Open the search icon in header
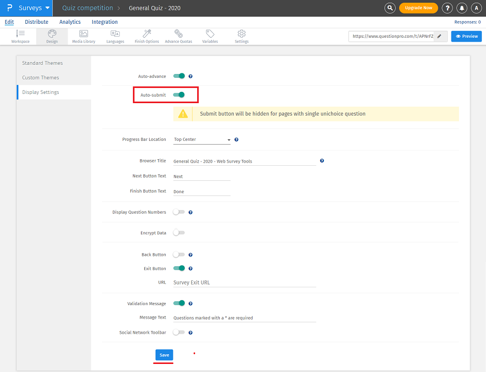Viewport: 486px width, 372px height. click(x=390, y=8)
